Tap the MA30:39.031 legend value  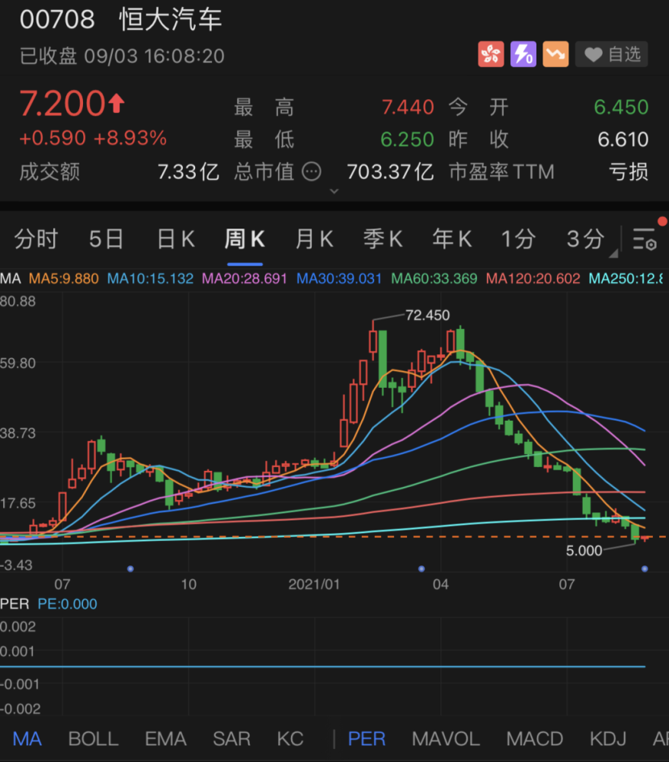click(x=339, y=278)
